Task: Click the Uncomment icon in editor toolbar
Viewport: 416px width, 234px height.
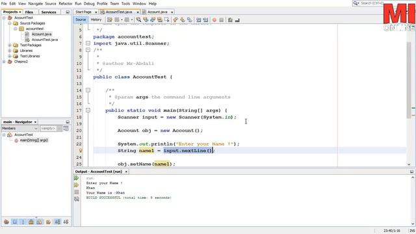Action: point(237,19)
